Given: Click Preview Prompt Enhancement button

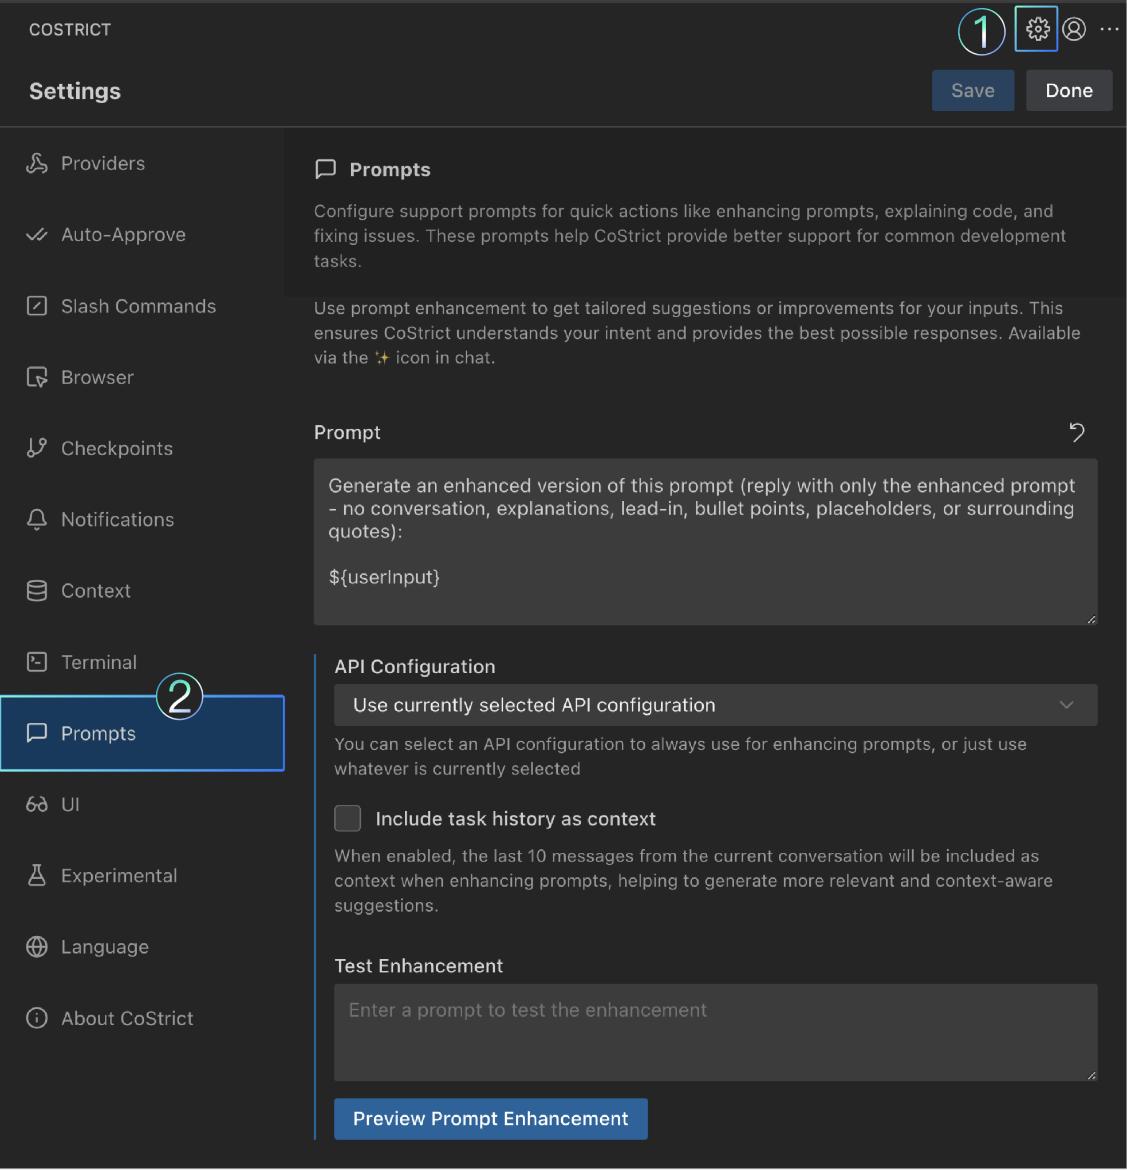Looking at the screenshot, I should click(x=490, y=1118).
